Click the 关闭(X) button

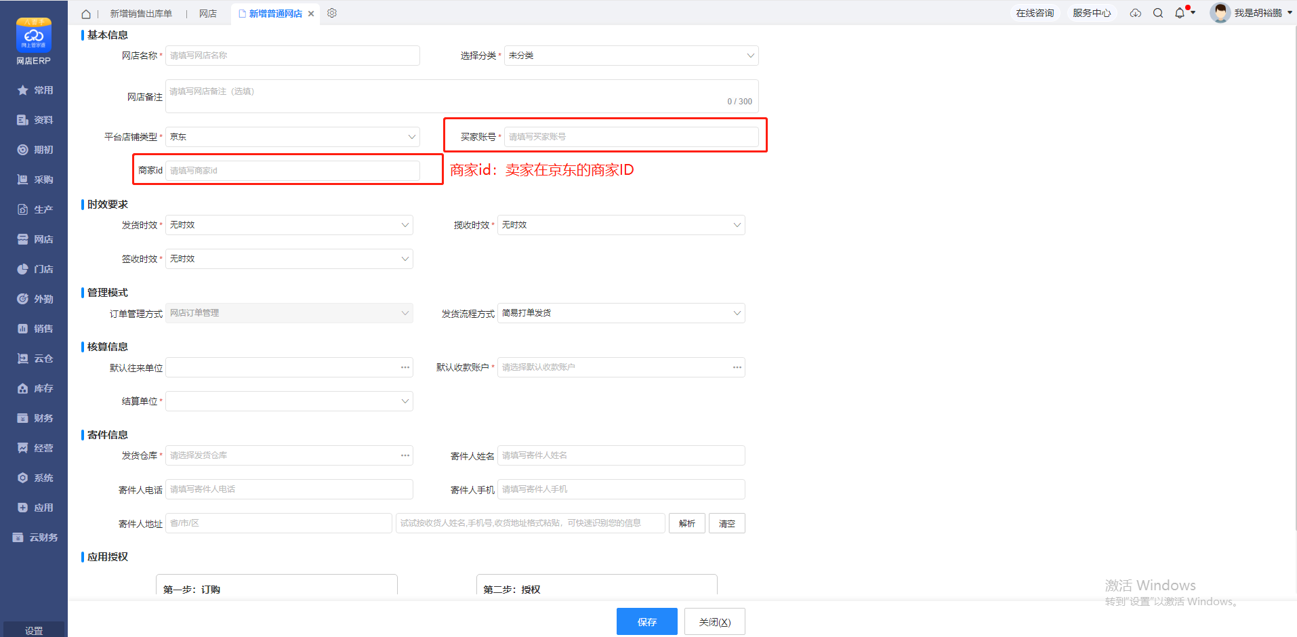coord(715,621)
